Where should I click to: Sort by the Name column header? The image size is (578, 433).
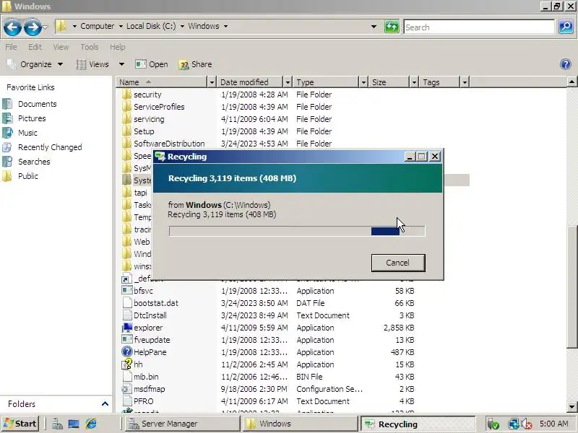click(162, 82)
